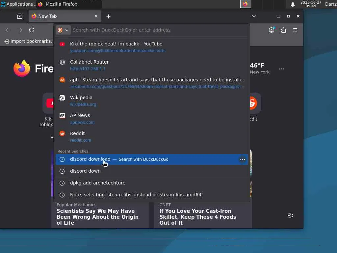Open new tab personalize gear icon
This screenshot has height=253, width=337.
coord(290,215)
